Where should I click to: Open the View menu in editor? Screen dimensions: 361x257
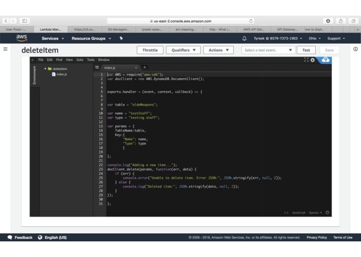point(69,60)
